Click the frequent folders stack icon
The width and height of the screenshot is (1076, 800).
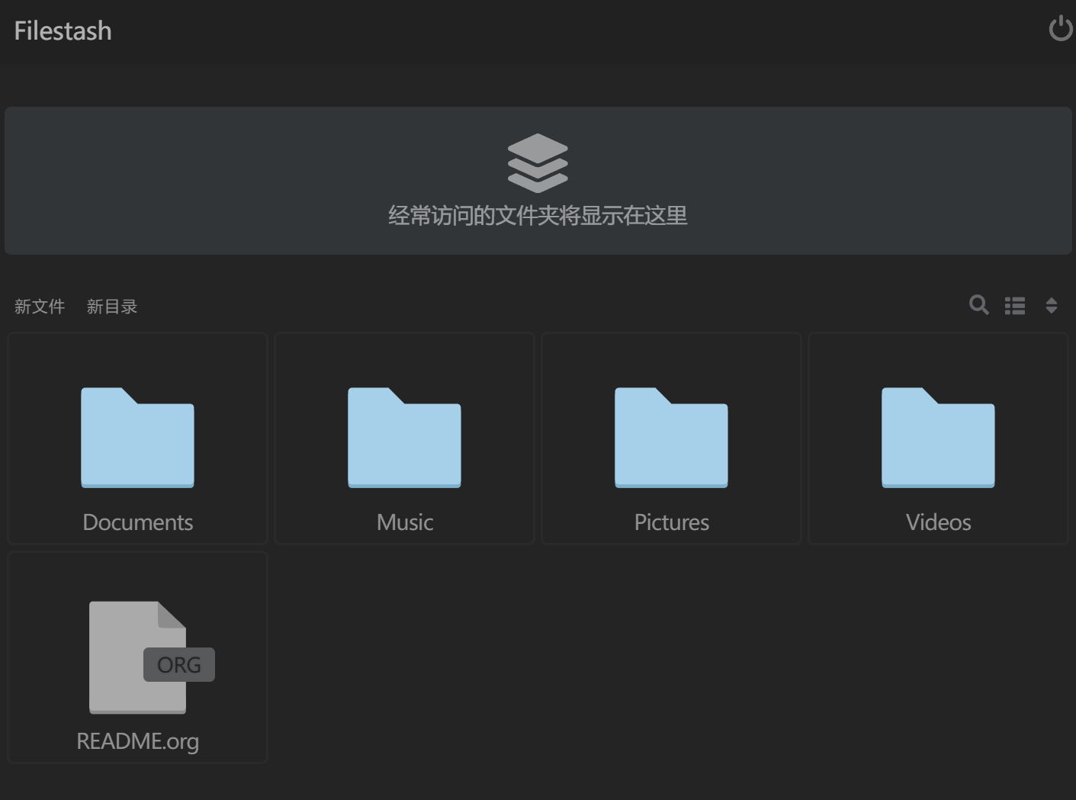[538, 162]
